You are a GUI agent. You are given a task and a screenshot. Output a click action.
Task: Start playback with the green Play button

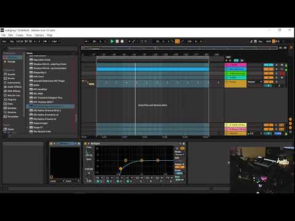pos(112,41)
